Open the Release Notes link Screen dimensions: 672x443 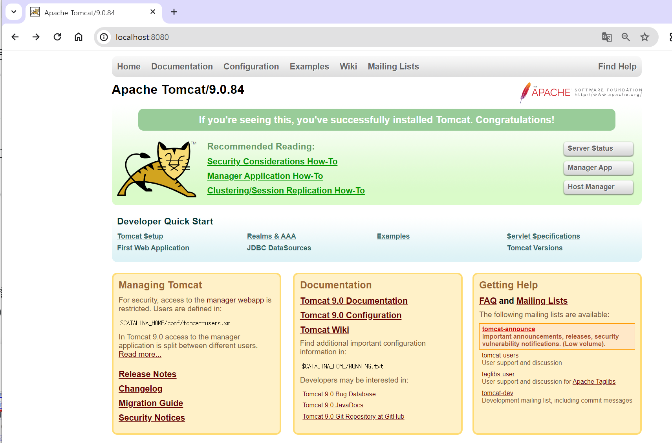pyautogui.click(x=147, y=374)
